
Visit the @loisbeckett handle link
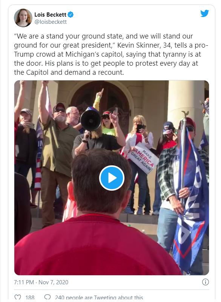click(51, 22)
